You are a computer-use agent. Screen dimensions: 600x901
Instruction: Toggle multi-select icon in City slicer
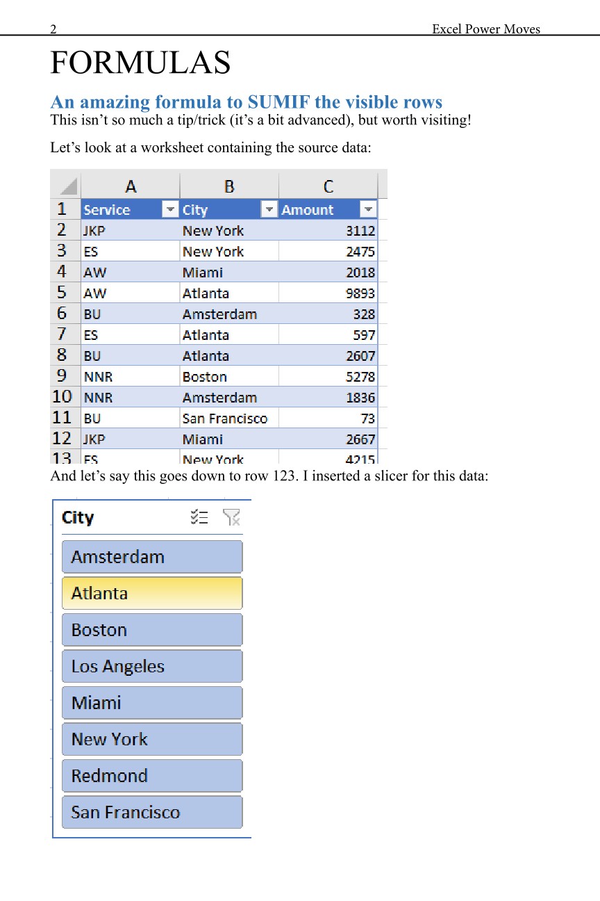199,517
